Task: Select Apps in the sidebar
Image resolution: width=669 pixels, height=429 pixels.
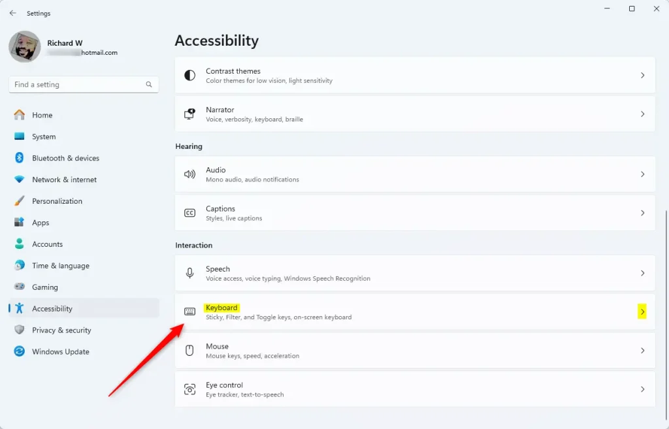Action: pos(84,223)
